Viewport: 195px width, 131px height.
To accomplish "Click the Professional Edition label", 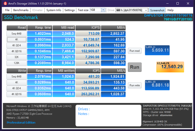I will [x=21, y=123].
